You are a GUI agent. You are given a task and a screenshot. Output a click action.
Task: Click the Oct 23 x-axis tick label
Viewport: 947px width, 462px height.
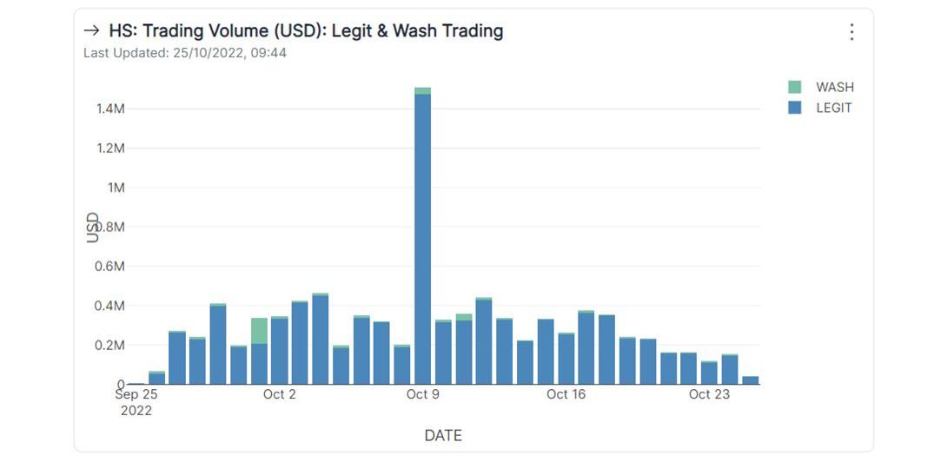(x=709, y=395)
